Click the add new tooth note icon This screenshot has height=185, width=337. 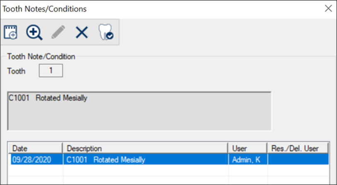10,32
